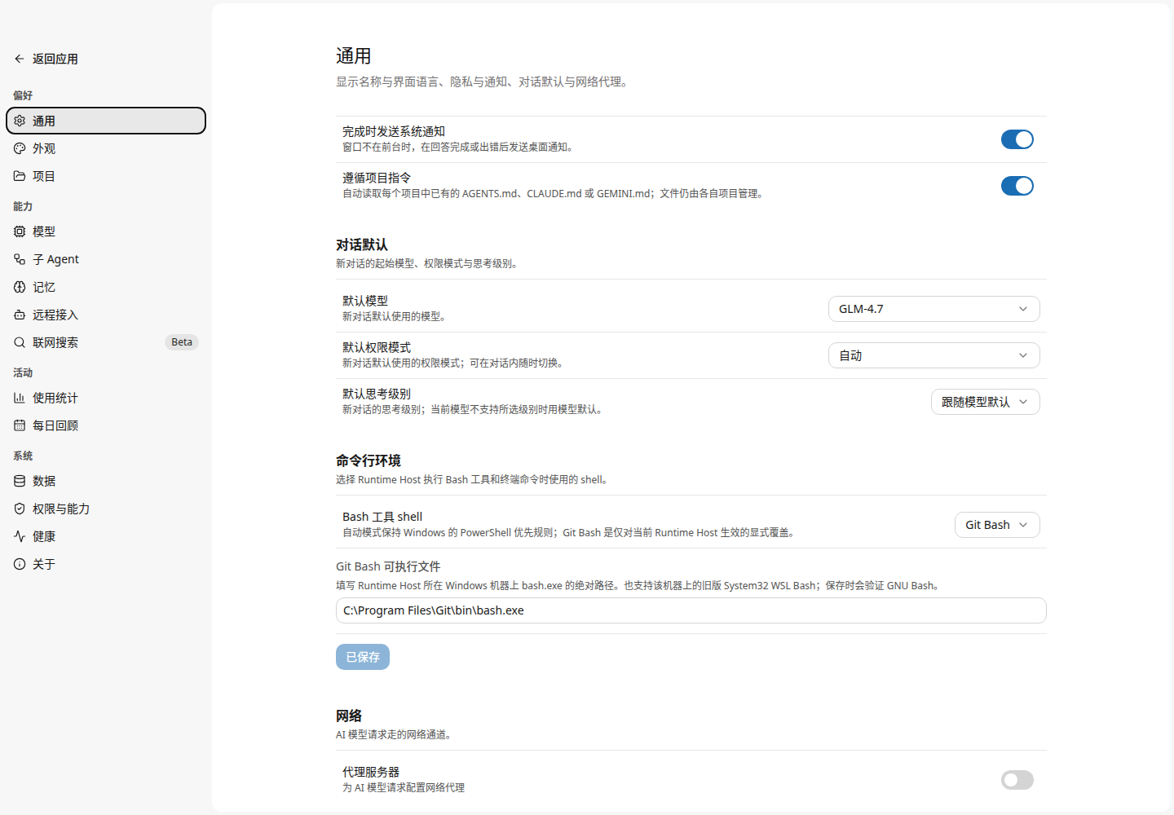Click the folder icon for 项目

coord(20,176)
